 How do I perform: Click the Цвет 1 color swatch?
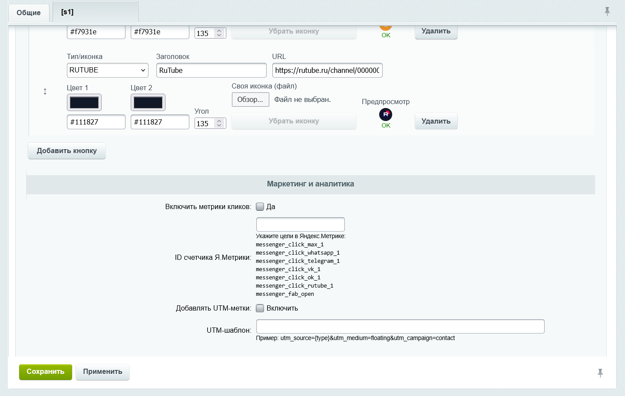(x=84, y=102)
